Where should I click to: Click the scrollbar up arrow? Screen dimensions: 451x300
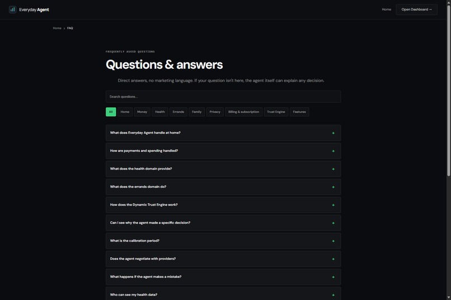[448, 2]
